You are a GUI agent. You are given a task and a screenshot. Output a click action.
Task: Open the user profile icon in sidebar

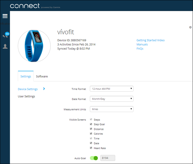5,46
